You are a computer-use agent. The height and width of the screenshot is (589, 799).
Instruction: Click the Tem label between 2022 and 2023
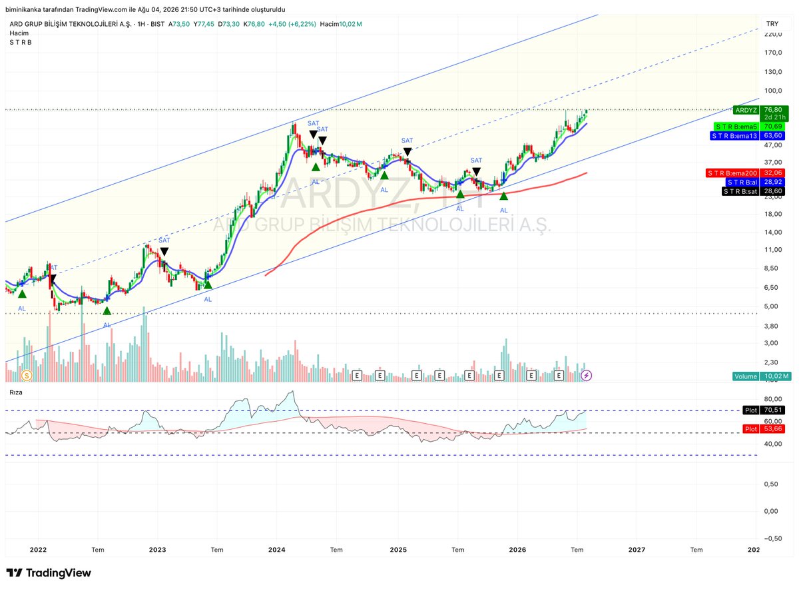pos(98,550)
